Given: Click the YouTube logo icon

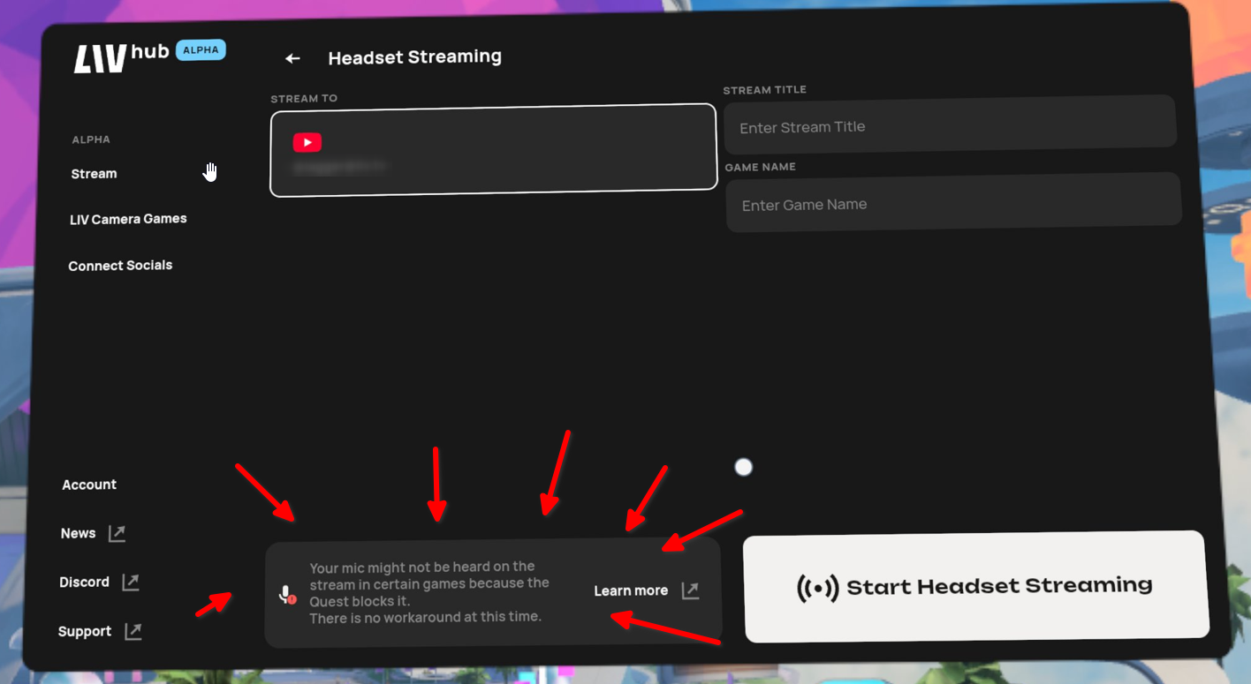Looking at the screenshot, I should (307, 142).
